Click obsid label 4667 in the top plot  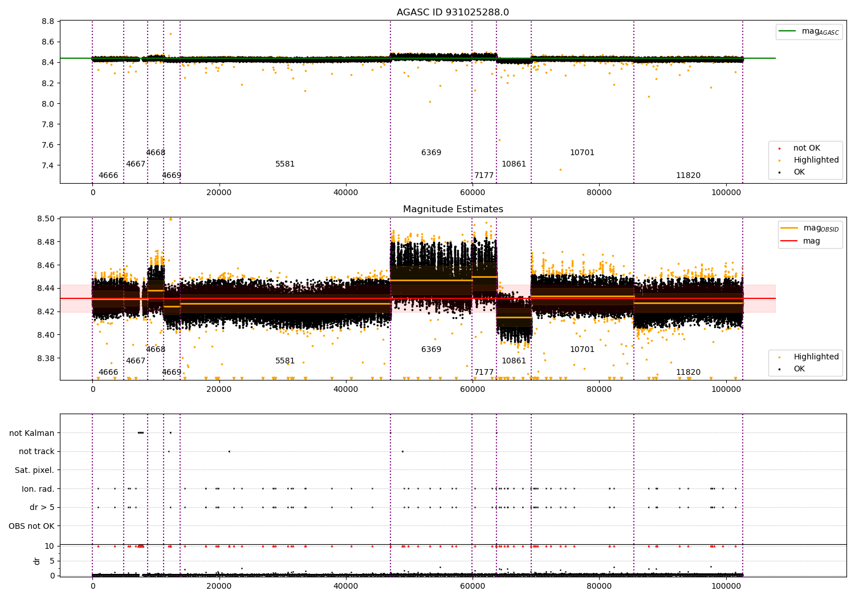pos(136,164)
